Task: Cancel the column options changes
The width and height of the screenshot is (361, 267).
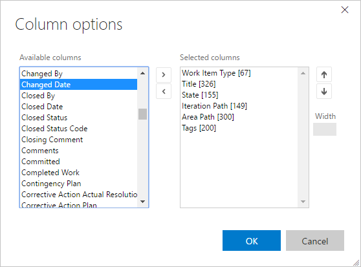Action: click(x=314, y=240)
